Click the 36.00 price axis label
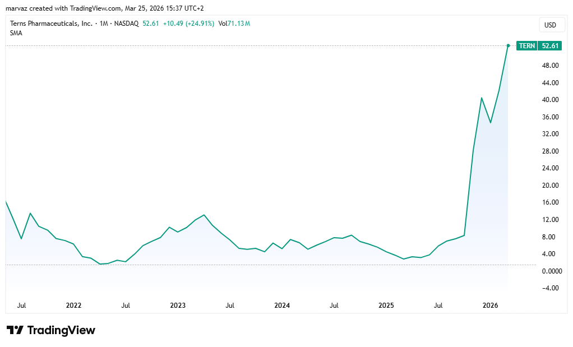Image resolution: width=573 pixels, height=347 pixels. click(x=551, y=117)
